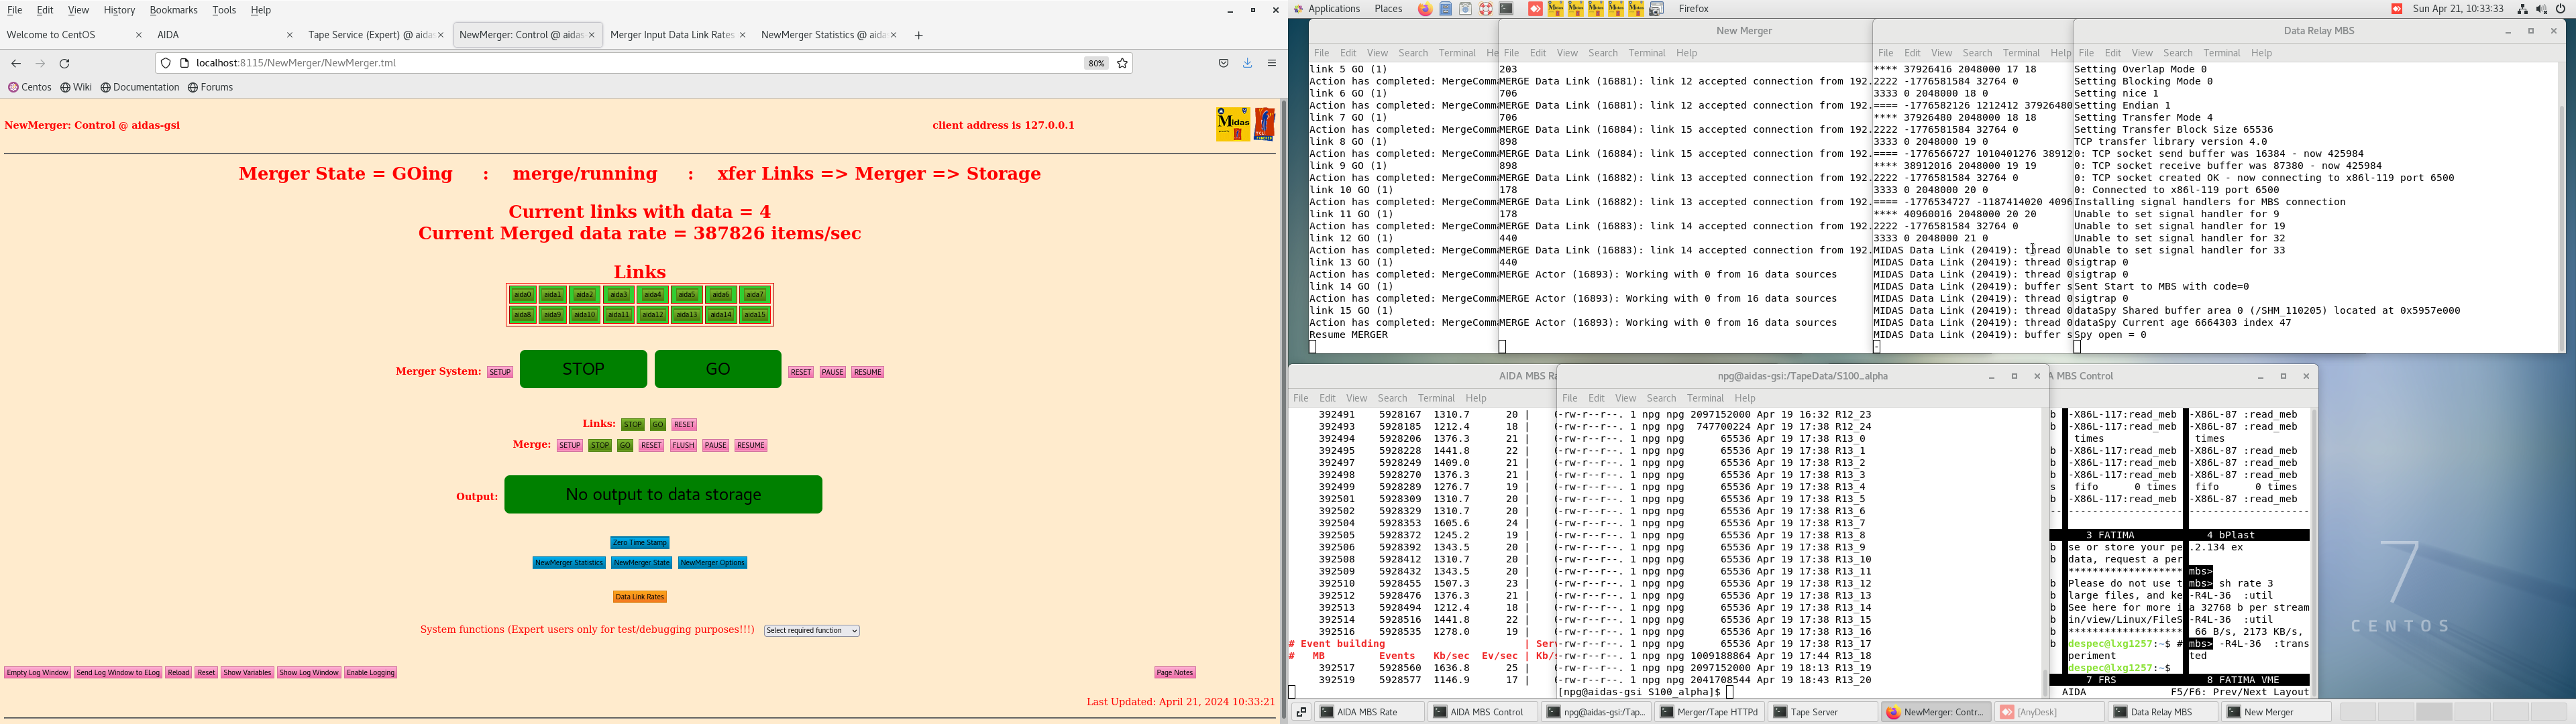Open the Firefox downloads arrow icon

[1247, 63]
